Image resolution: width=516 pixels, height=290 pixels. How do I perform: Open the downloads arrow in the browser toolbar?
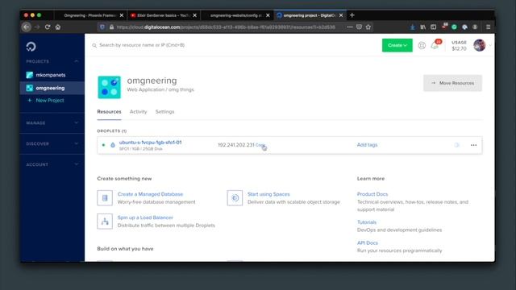pos(412,27)
